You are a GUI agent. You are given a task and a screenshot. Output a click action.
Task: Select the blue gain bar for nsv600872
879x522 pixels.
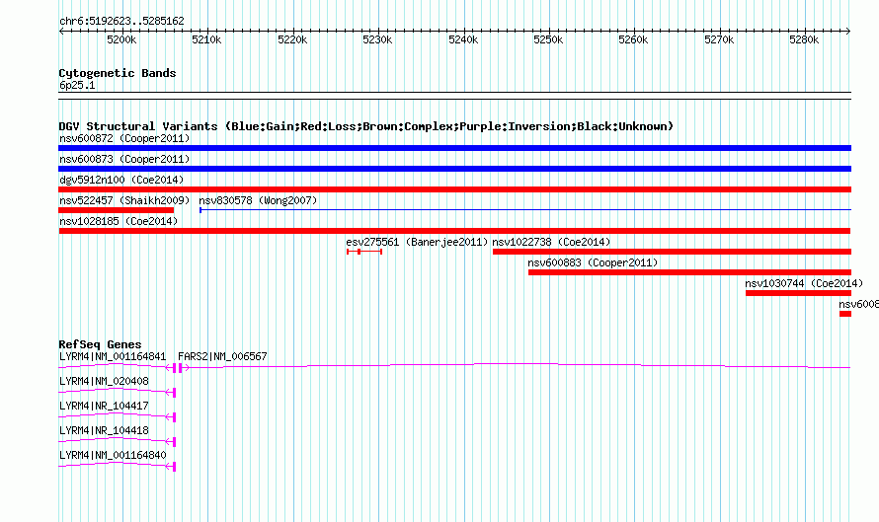coord(454,148)
